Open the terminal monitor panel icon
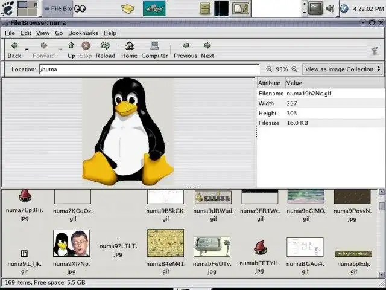 click(315, 8)
